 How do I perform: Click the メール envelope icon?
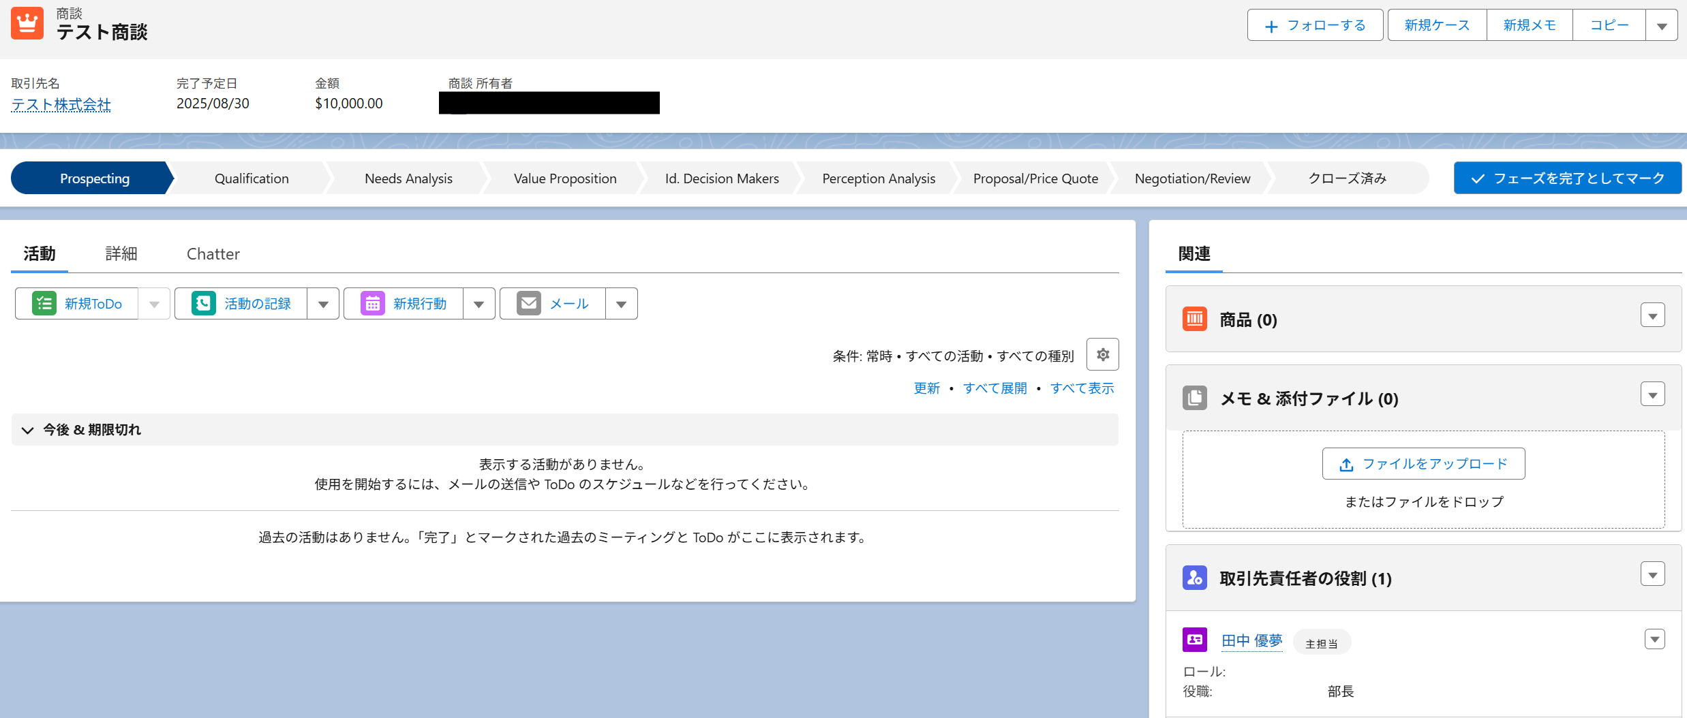click(528, 303)
